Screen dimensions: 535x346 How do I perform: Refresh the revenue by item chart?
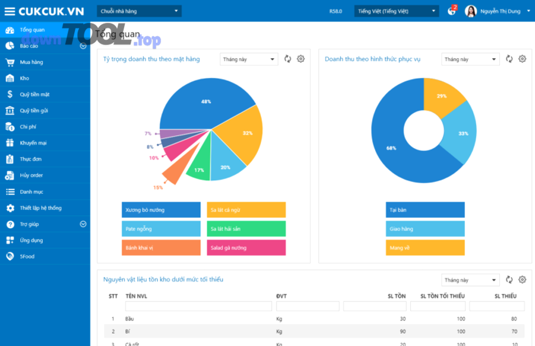pyautogui.click(x=288, y=59)
